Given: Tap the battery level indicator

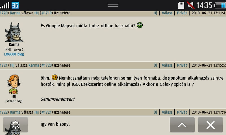Looking at the screenshot, I should coord(220,5).
